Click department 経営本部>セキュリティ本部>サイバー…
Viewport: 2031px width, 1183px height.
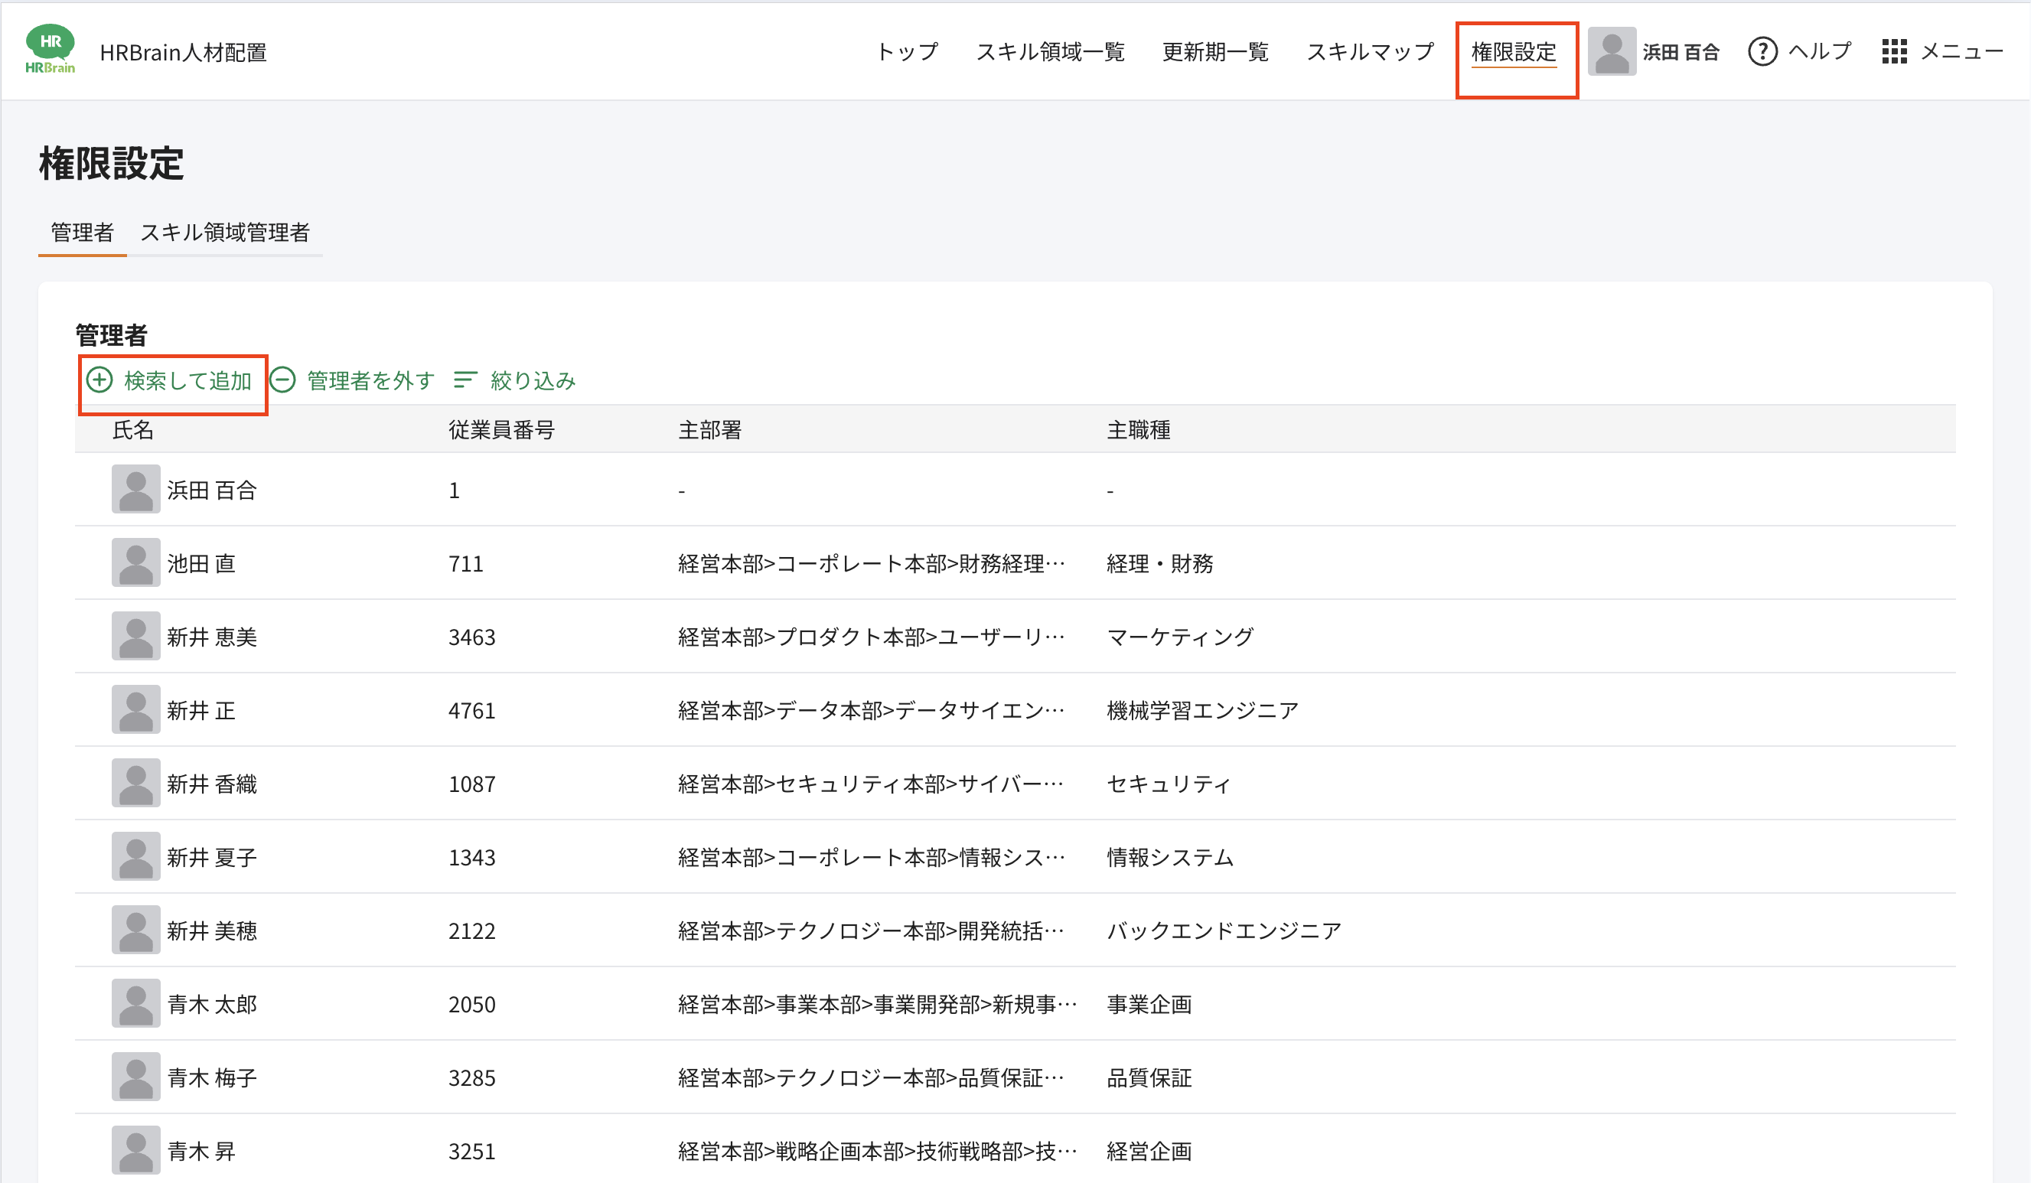point(871,784)
